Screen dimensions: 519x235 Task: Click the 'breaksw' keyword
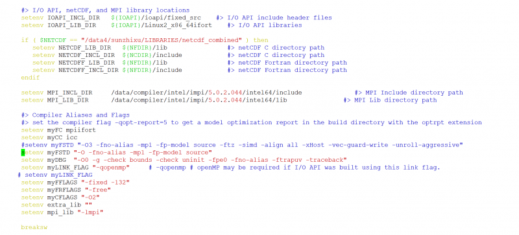point(34,227)
